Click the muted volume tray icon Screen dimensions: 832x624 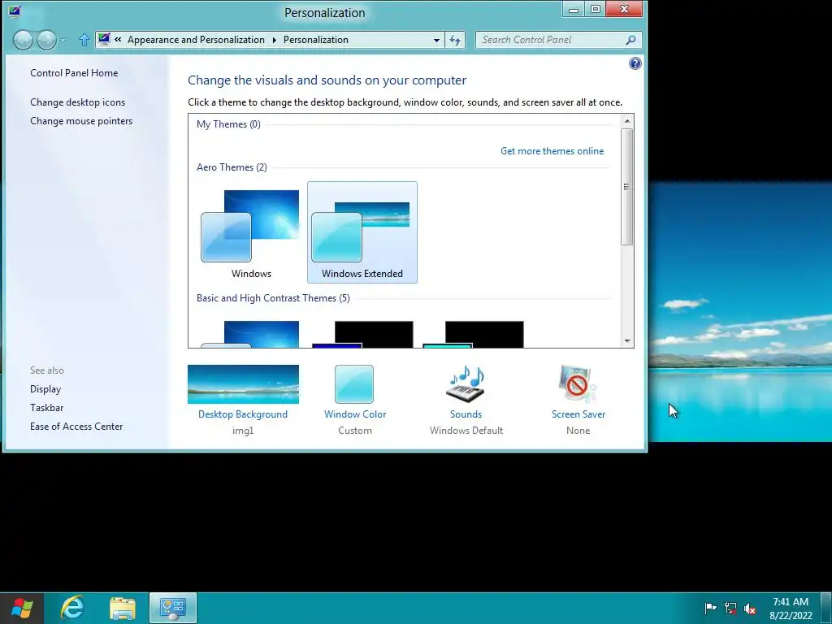750,609
